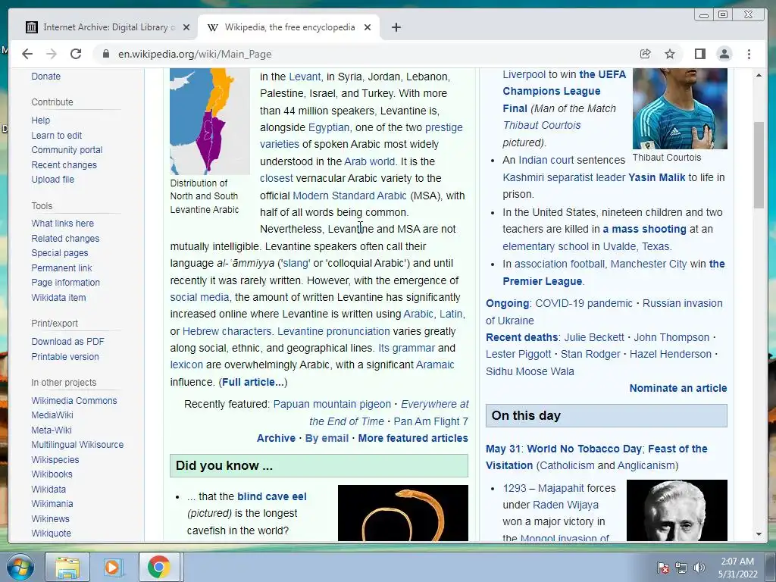The height and width of the screenshot is (582, 776).
Task: Open the Chrome three-dot menu
Action: (749, 54)
